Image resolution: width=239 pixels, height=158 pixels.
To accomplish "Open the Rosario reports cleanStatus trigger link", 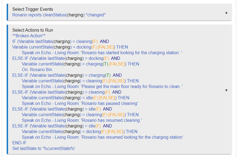I will 59,15.
